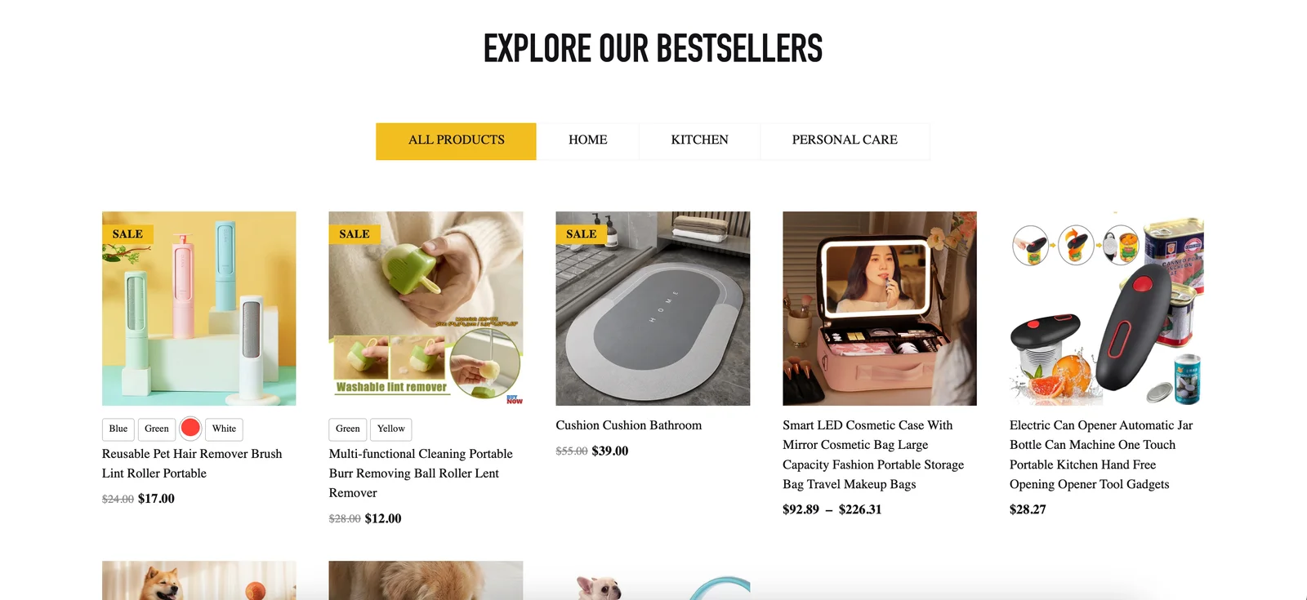Image resolution: width=1307 pixels, height=600 pixels.
Task: Follow the Cushion Cushion Bathroom link
Action: [629, 425]
